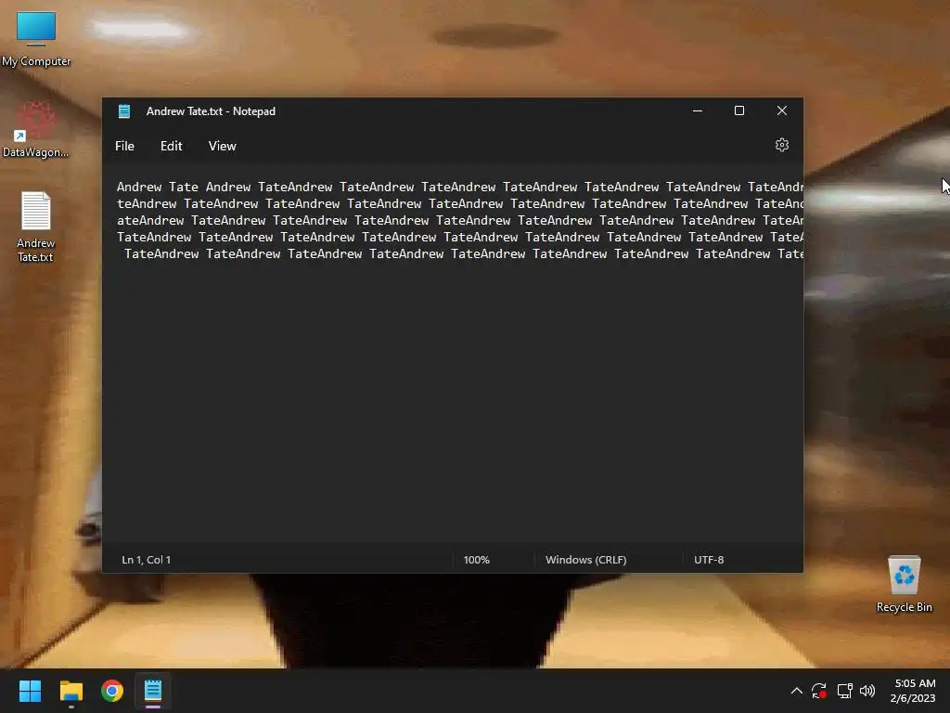
Task: Click the Ln 1, Col 1 status entry
Action: (146, 560)
